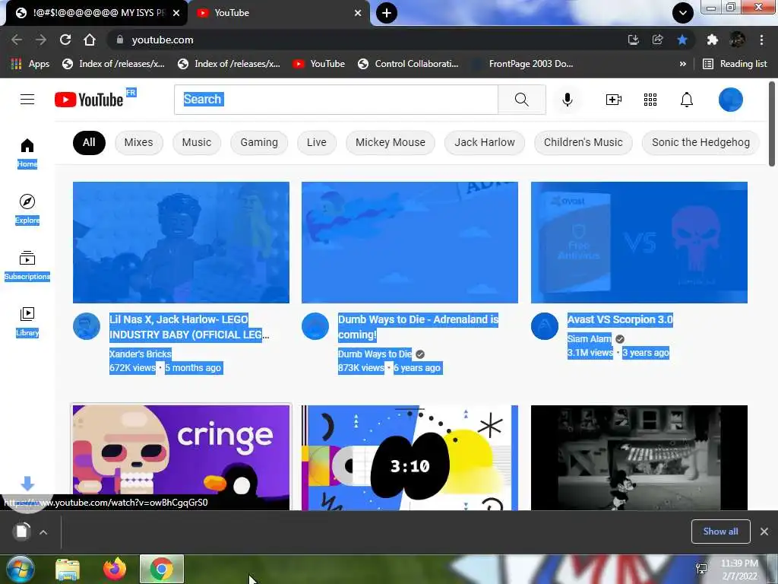Click inside the YouTube search field
The width and height of the screenshot is (778, 584).
point(336,100)
